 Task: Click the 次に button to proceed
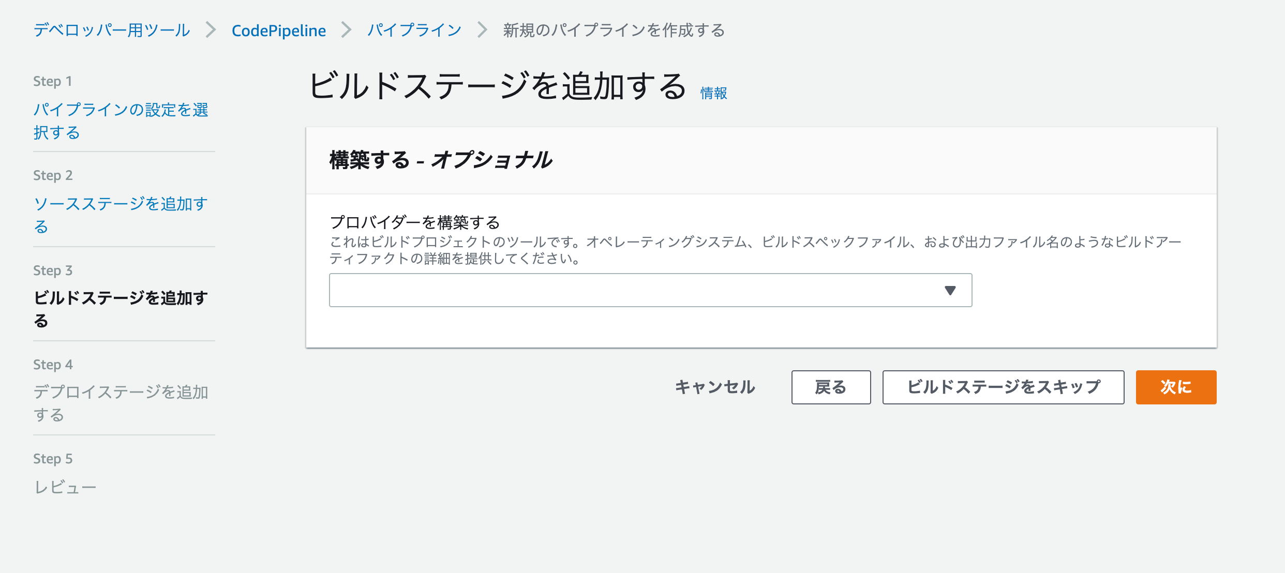pyautogui.click(x=1175, y=387)
